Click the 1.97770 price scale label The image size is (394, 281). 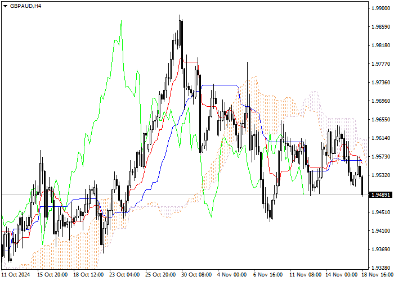tap(381, 64)
